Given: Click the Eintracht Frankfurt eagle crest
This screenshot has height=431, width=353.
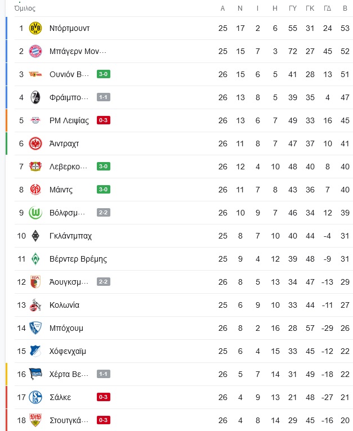Looking at the screenshot, I should coord(35,143).
